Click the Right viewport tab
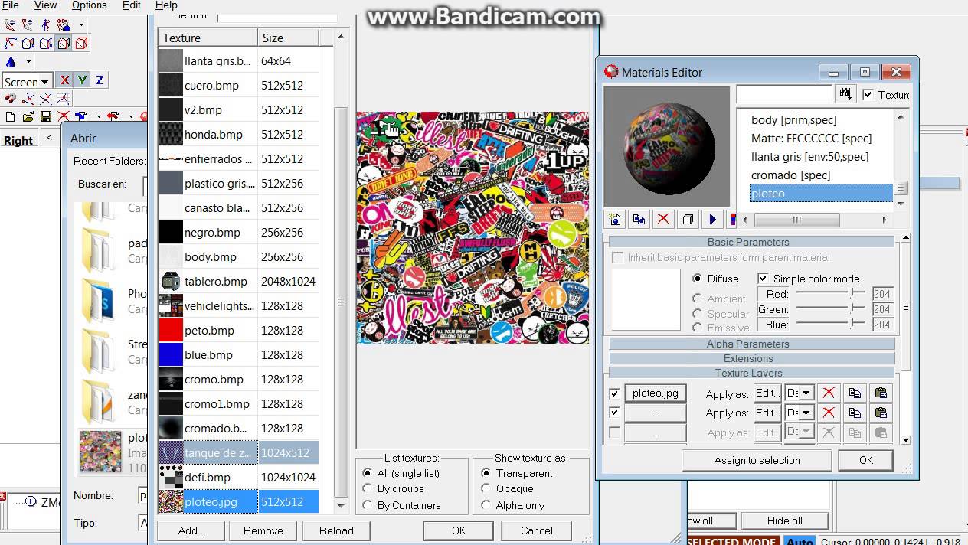 pyautogui.click(x=18, y=140)
